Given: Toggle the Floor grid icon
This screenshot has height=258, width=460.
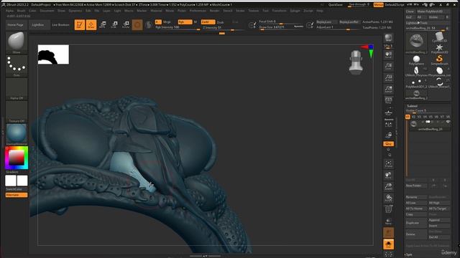Looking at the screenshot, I should (x=388, y=113).
